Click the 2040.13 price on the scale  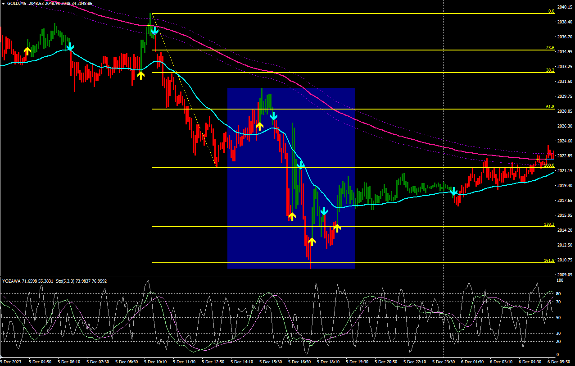(x=564, y=7)
